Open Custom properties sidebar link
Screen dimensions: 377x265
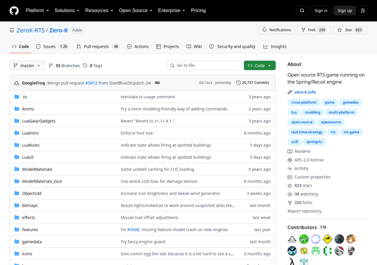click(309, 177)
